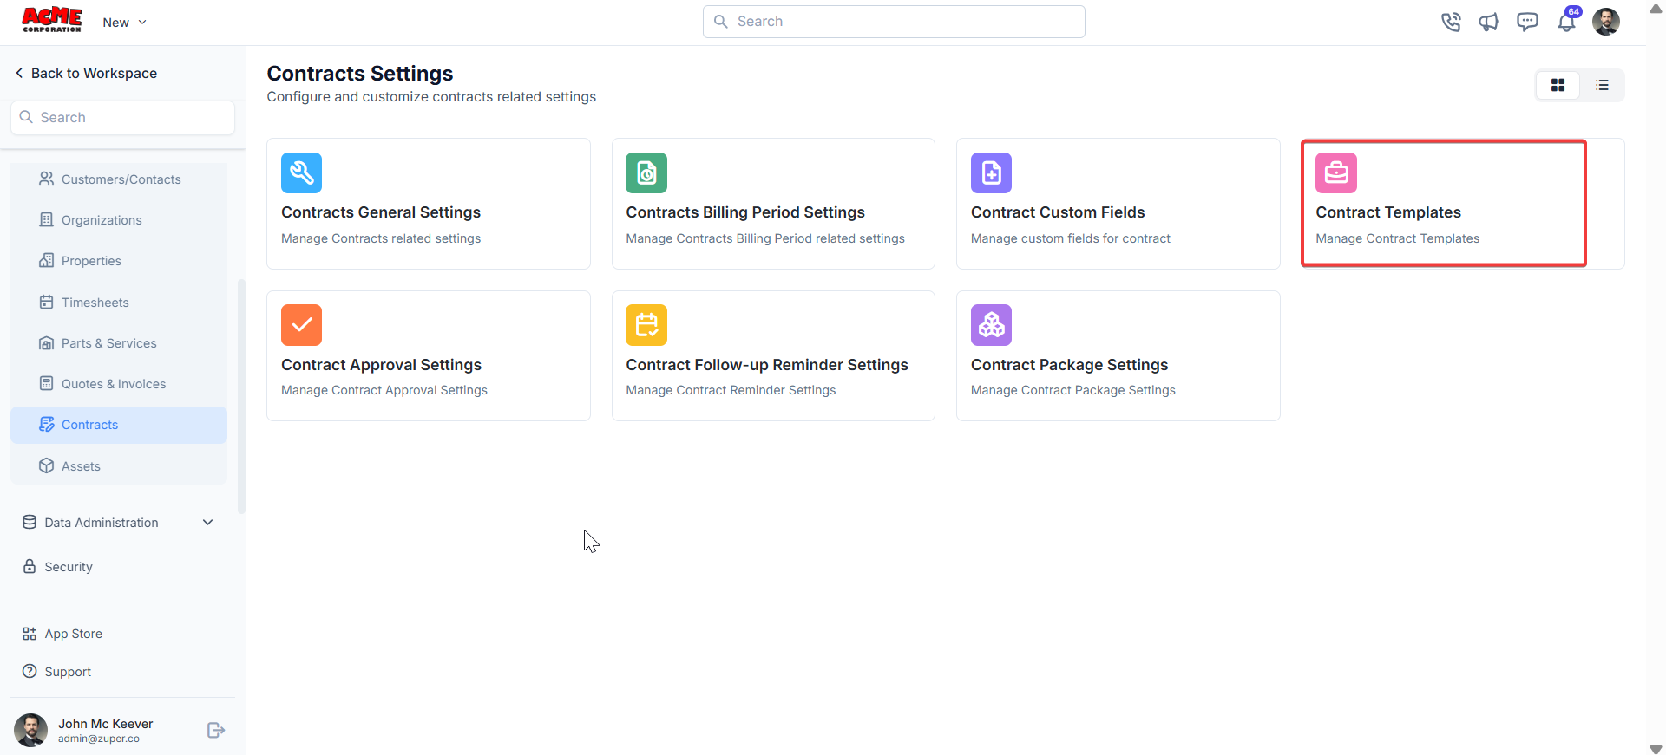Click the App Store grid icon

click(x=30, y=634)
